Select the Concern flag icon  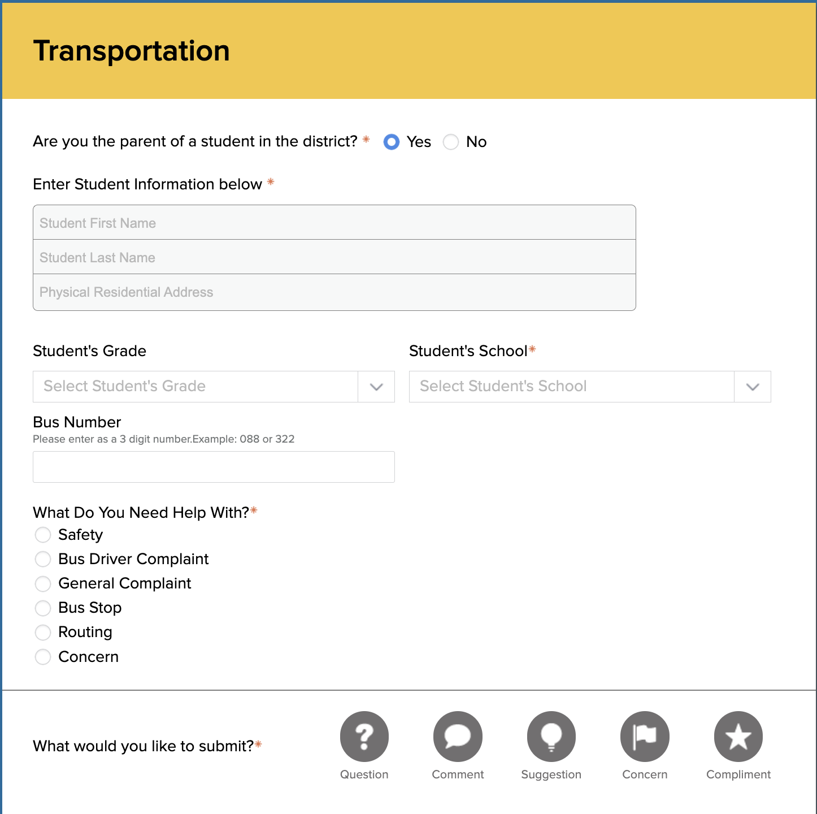coord(644,736)
